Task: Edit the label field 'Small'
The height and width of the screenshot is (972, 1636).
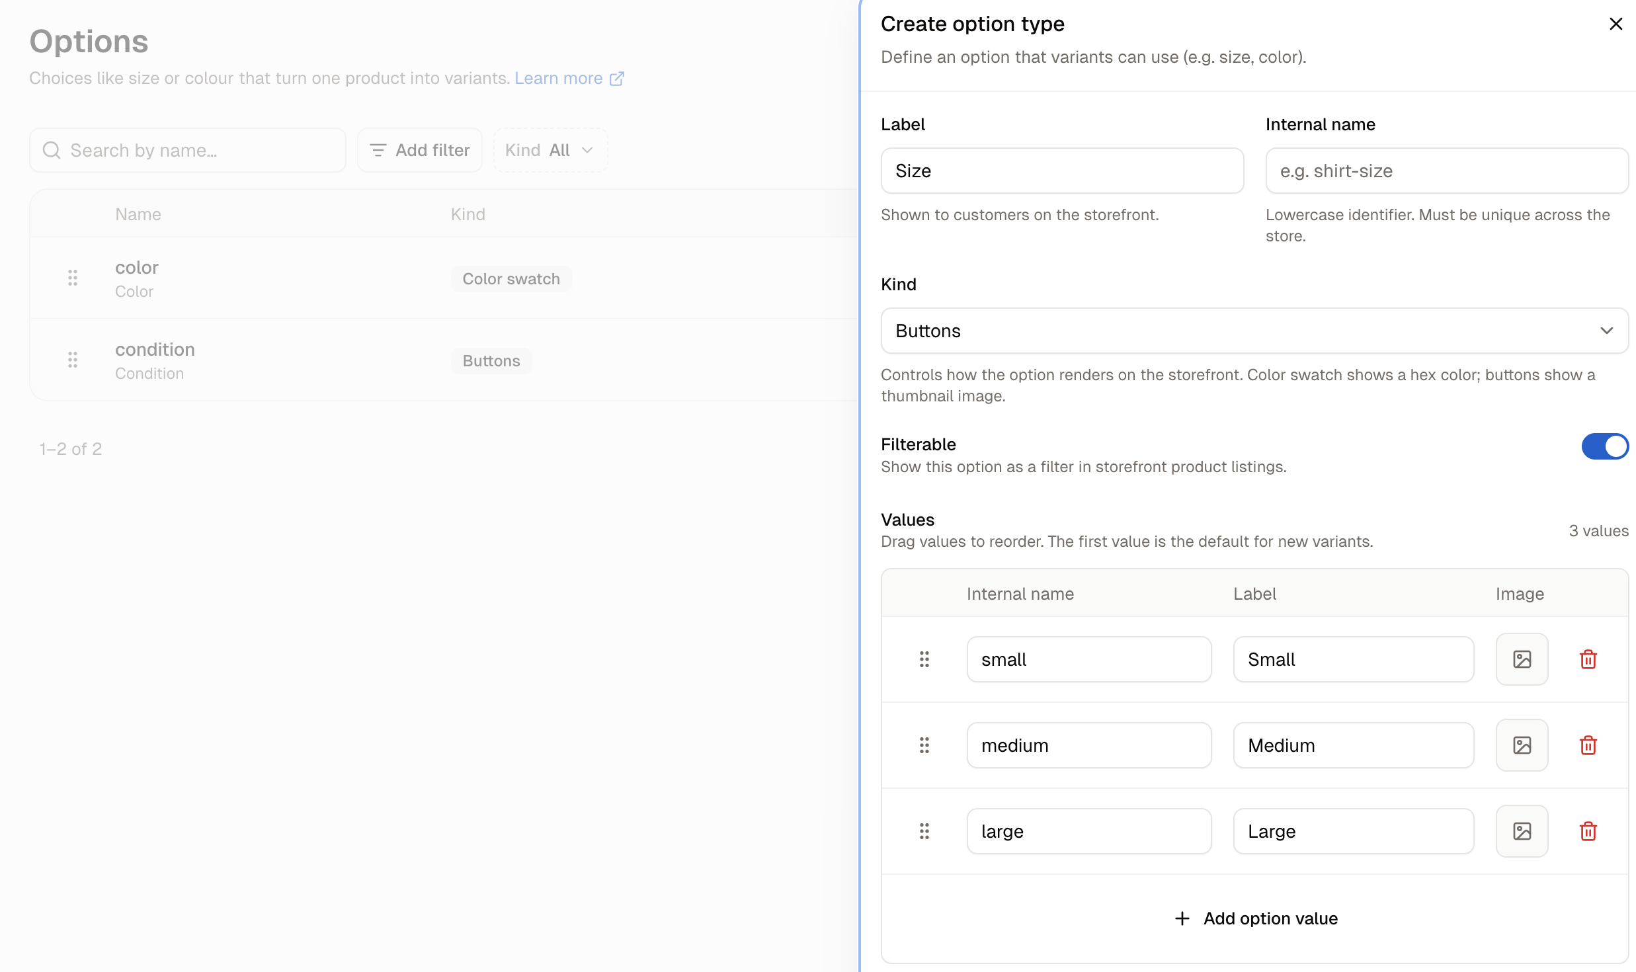Action: (x=1354, y=659)
